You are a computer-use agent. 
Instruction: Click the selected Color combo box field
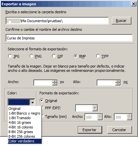pyautogui.click(x=19, y=102)
